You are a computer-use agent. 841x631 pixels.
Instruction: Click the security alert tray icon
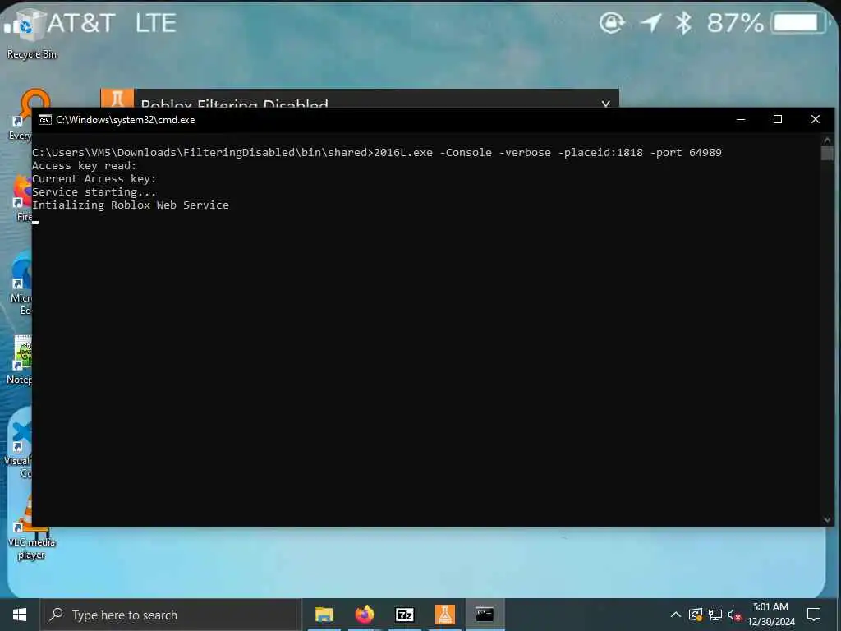point(695,615)
